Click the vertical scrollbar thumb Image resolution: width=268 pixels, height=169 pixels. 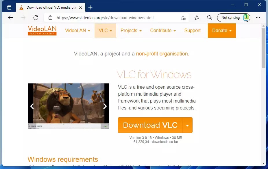point(263,48)
